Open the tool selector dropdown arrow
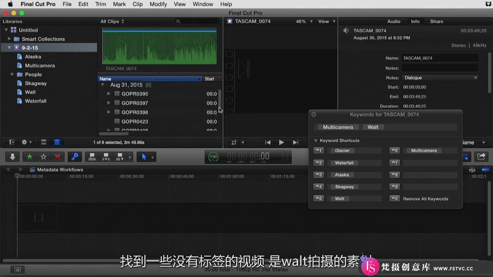 pyautogui.click(x=153, y=157)
